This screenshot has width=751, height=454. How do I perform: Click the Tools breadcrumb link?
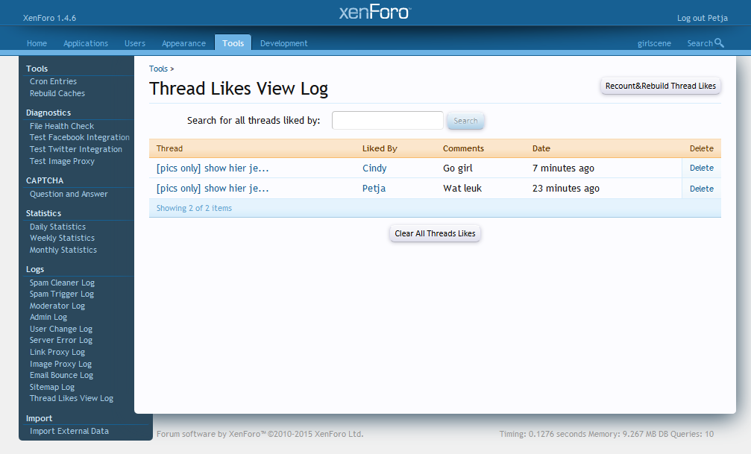pyautogui.click(x=158, y=69)
